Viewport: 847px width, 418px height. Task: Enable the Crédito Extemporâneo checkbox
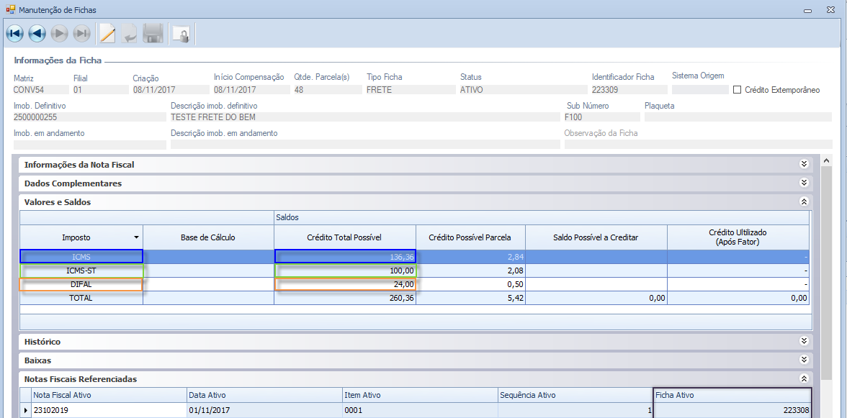point(737,90)
